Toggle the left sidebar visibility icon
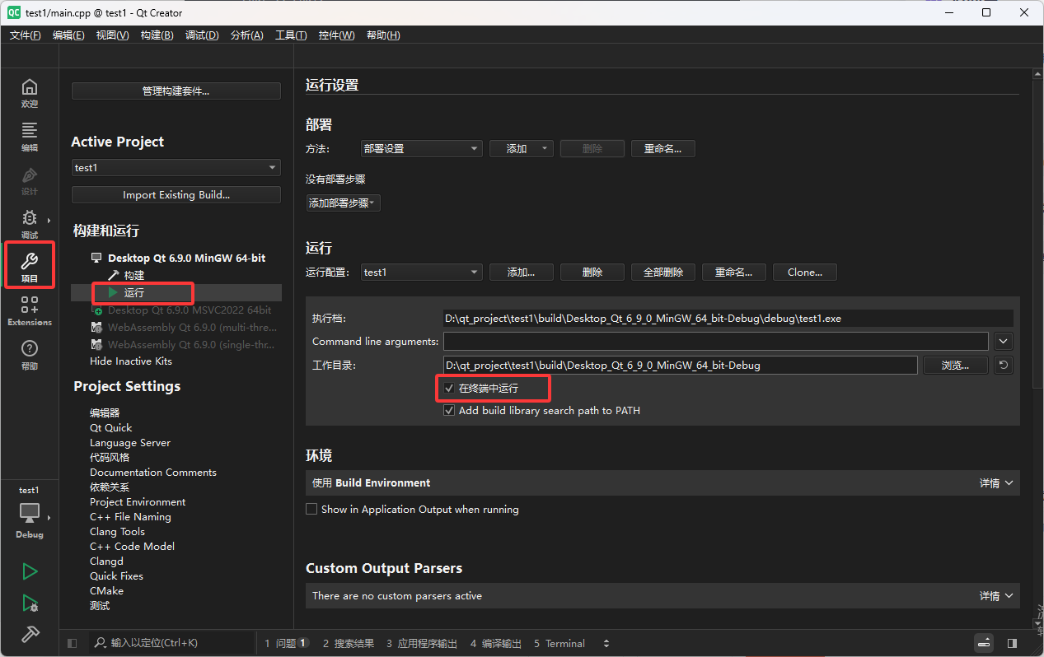The height and width of the screenshot is (657, 1044). pos(72,643)
